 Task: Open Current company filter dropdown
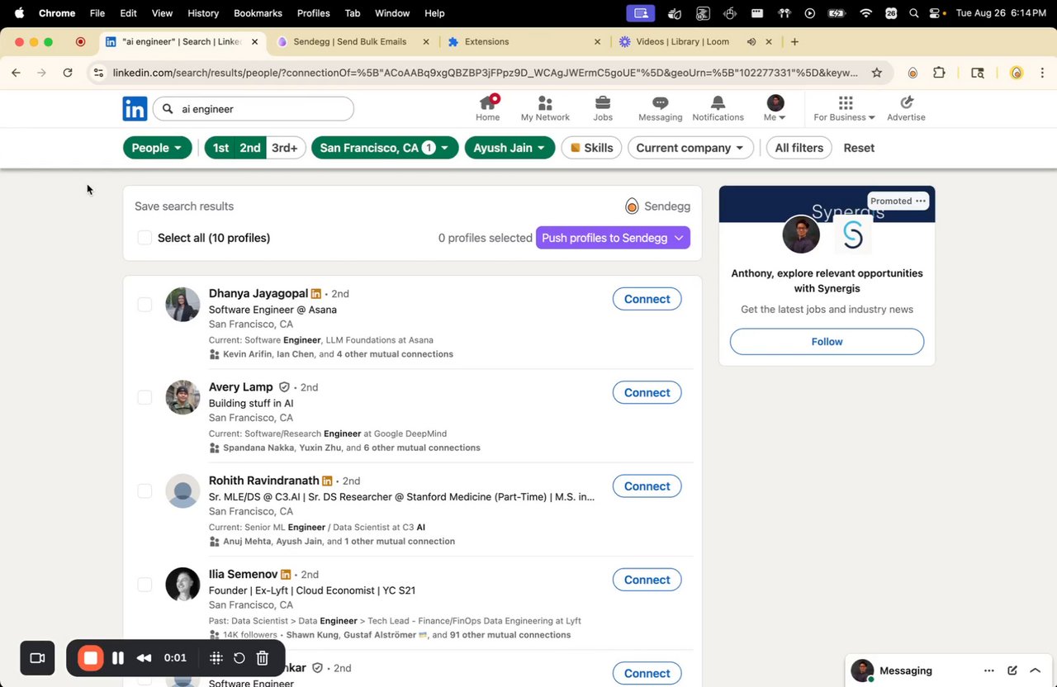[690, 148]
